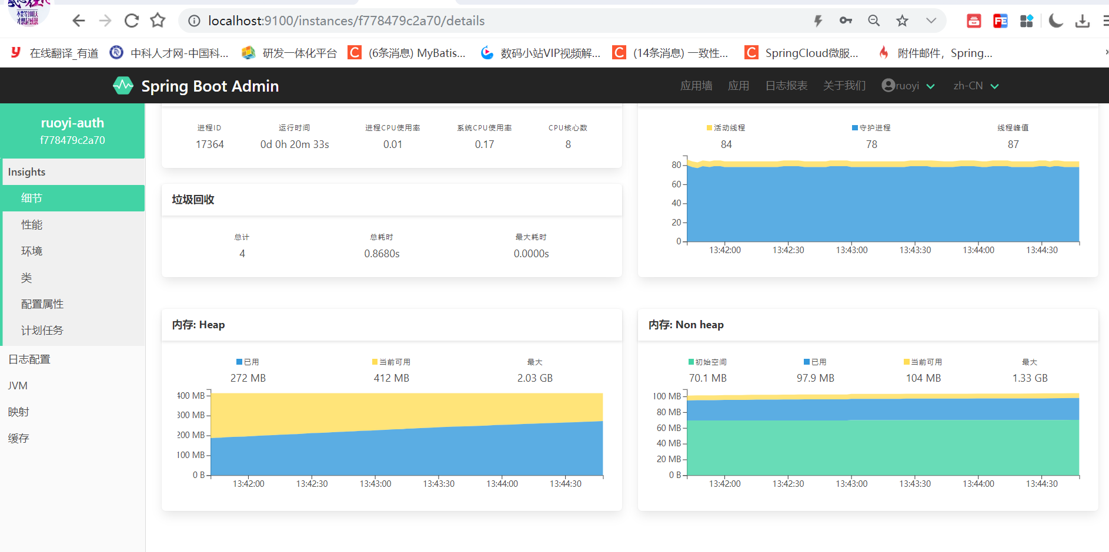Open the 日志报表 menu
The image size is (1109, 552).
(x=786, y=86)
